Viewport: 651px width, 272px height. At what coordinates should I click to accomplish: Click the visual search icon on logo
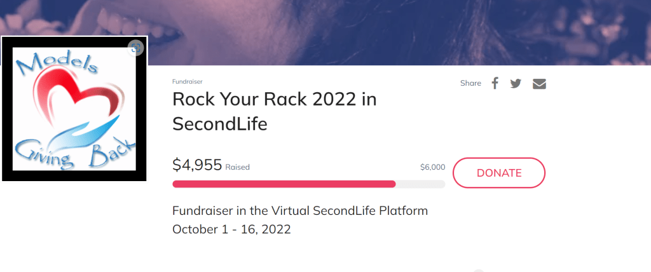(x=135, y=48)
